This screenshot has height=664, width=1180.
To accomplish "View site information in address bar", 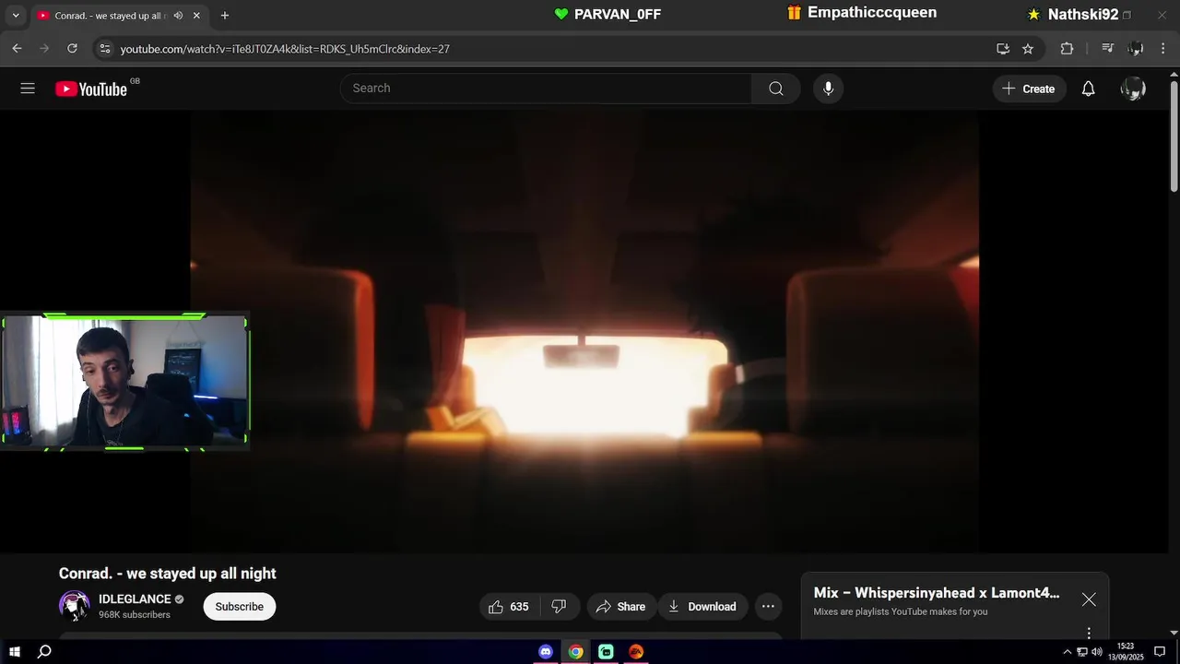I will pos(105,49).
